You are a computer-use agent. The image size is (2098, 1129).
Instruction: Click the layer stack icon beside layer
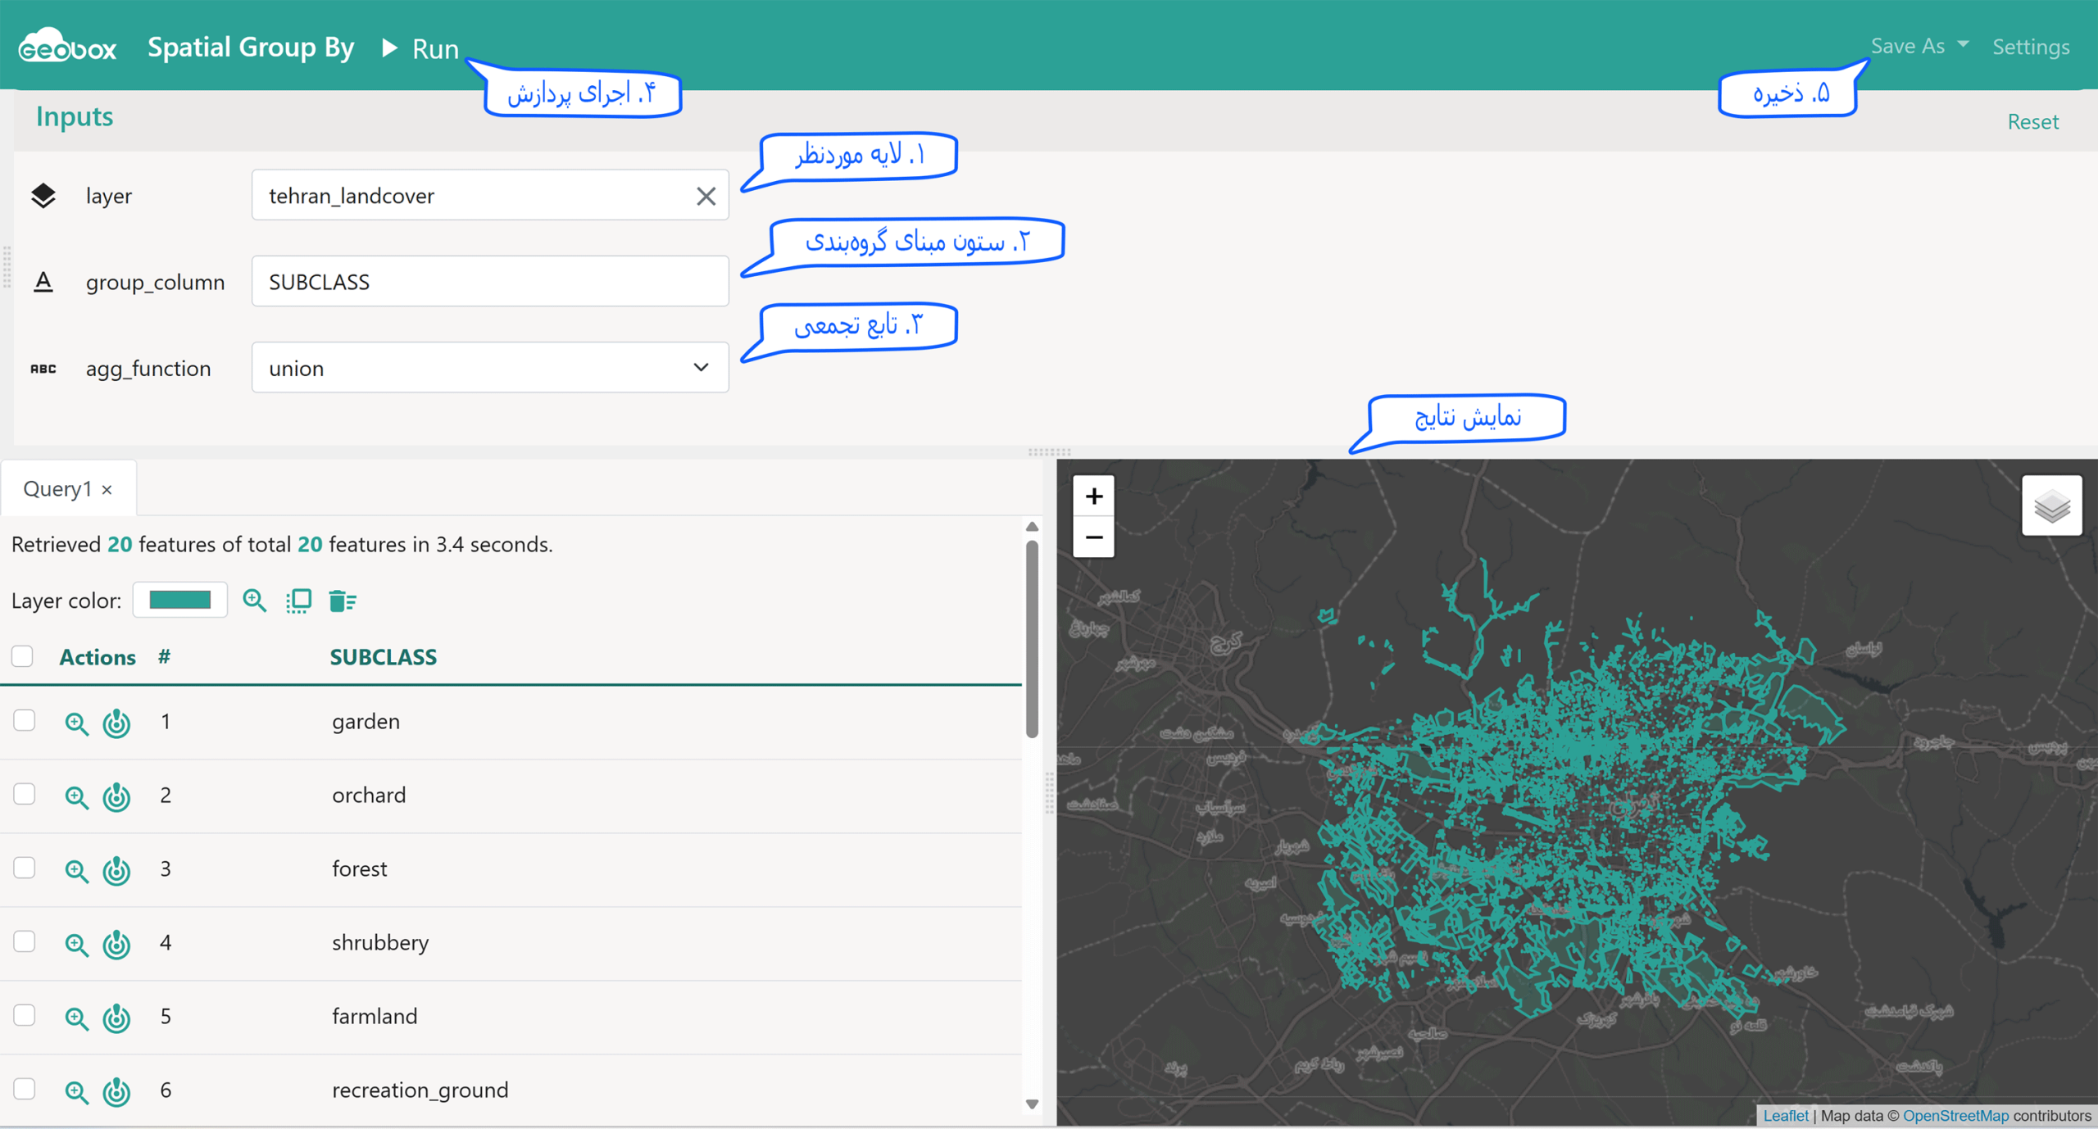43,196
